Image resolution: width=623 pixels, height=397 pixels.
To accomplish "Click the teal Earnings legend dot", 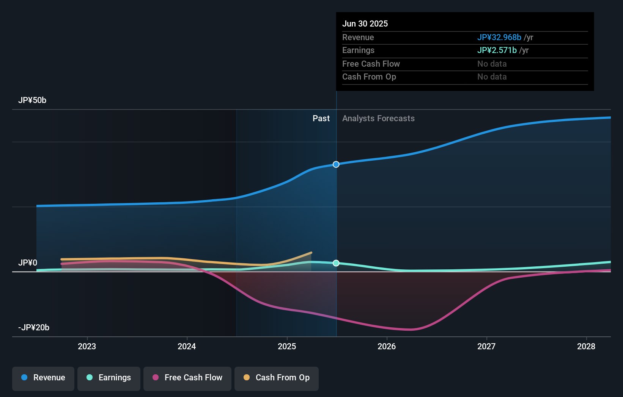I will coord(89,378).
